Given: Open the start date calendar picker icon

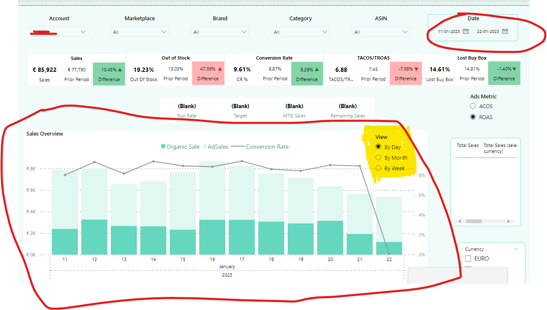Looking at the screenshot, I should coord(466,31).
